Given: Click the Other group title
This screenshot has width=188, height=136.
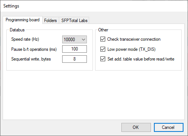Looking at the screenshot, I should coord(103,30).
